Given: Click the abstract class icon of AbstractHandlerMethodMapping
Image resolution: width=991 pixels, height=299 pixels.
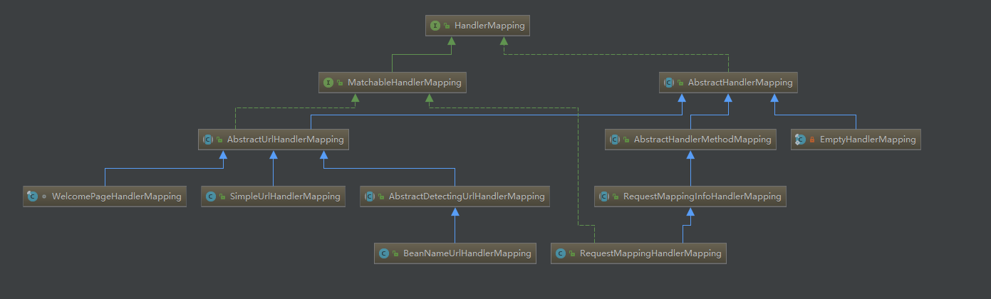Looking at the screenshot, I should point(615,140).
